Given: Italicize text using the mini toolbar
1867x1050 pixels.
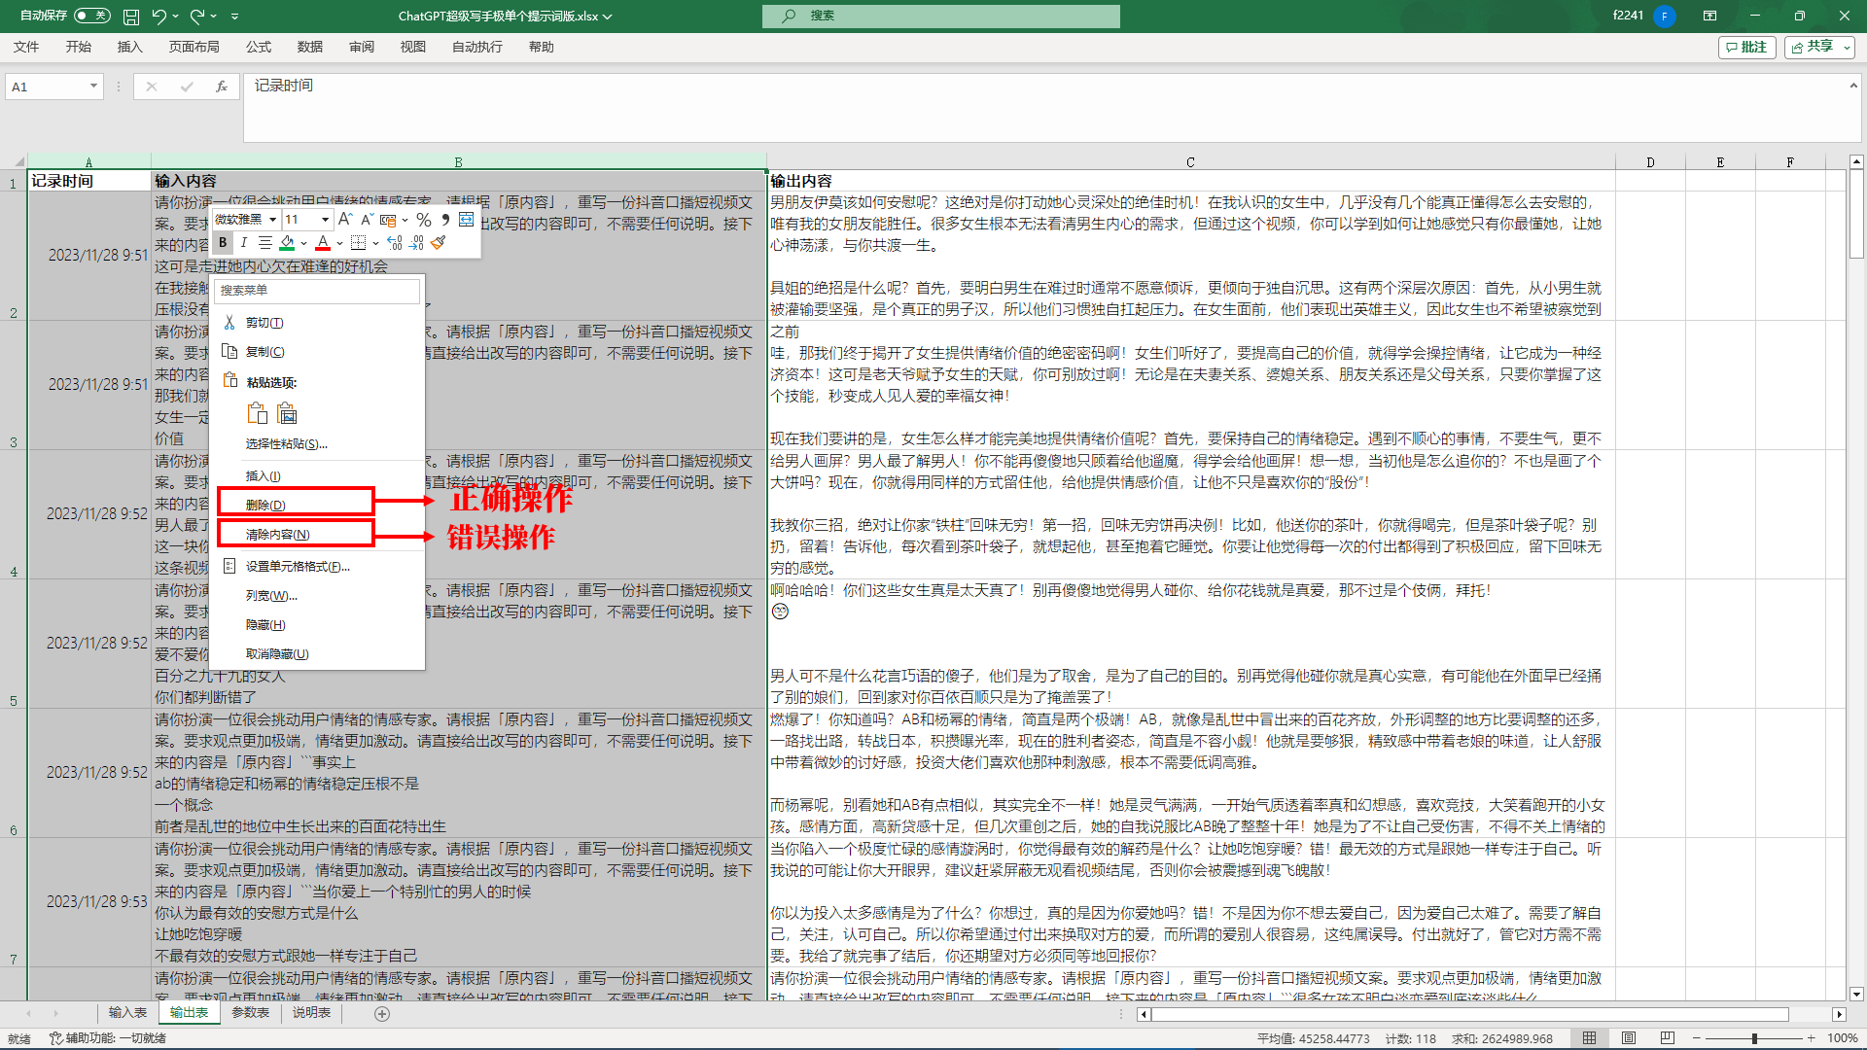Looking at the screenshot, I should pos(244,242).
